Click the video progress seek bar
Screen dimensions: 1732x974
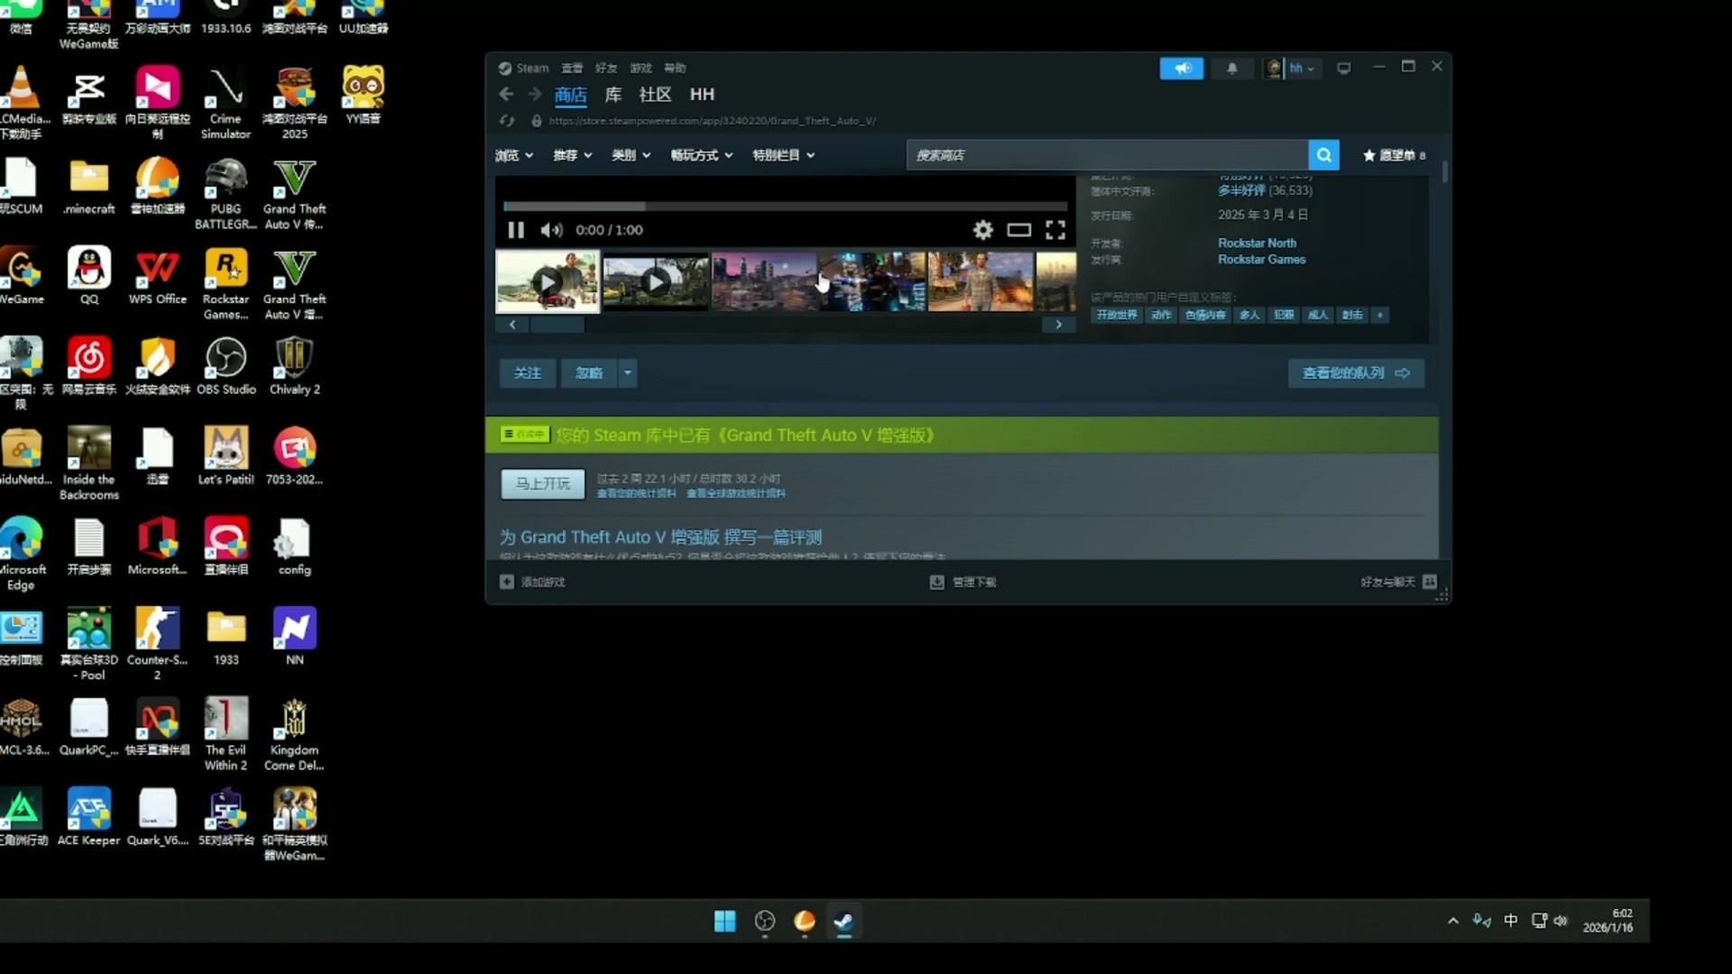pyautogui.click(x=785, y=207)
